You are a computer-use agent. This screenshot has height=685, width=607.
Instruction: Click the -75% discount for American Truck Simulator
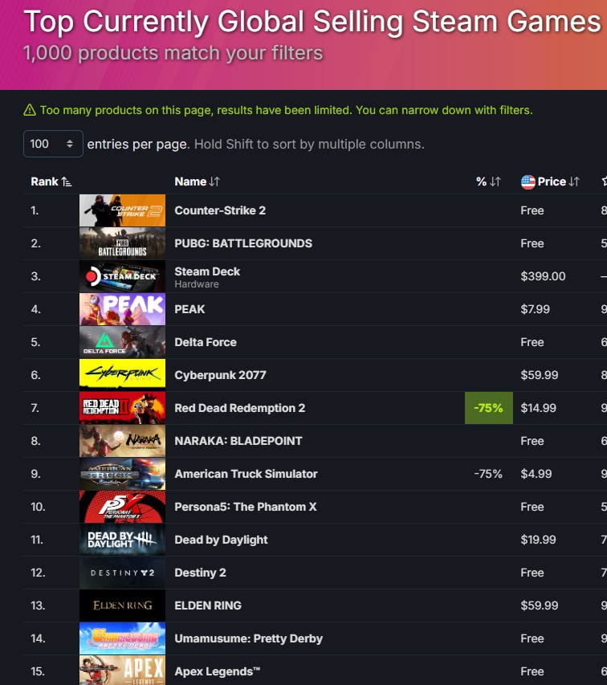click(488, 474)
